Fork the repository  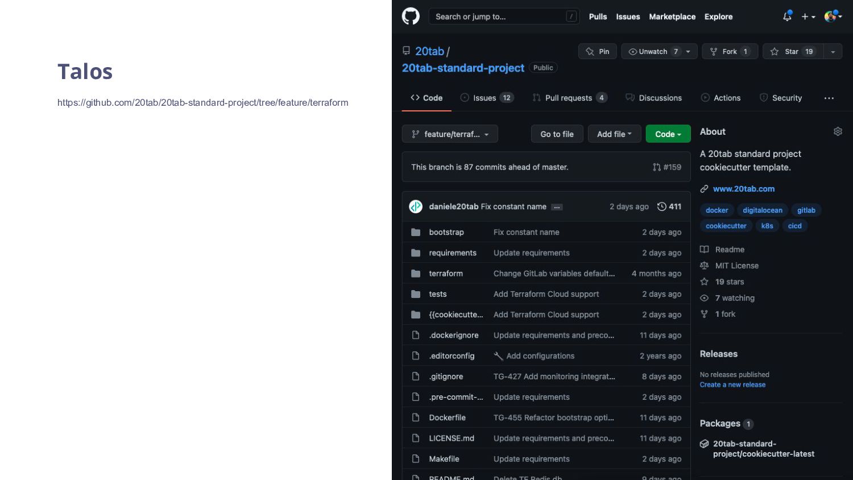point(730,51)
